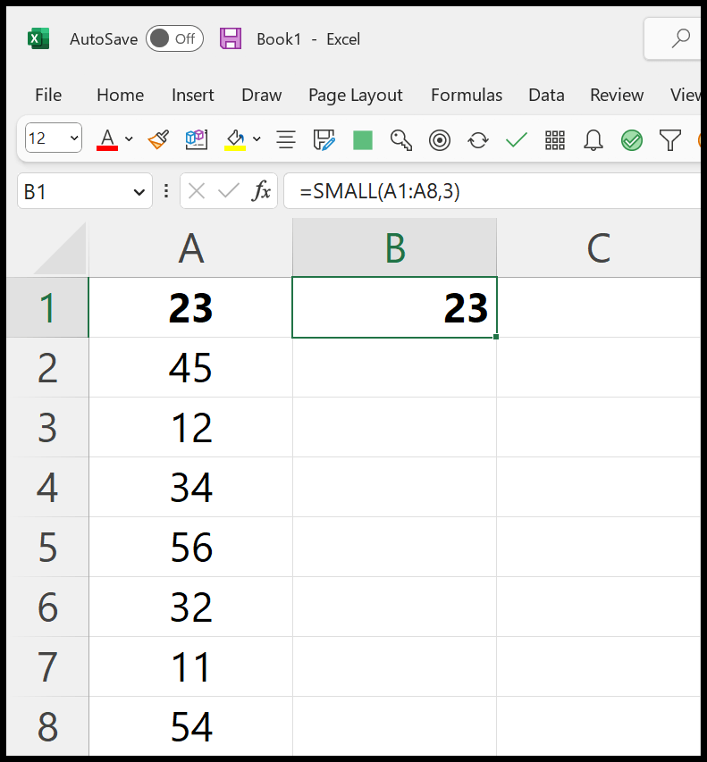
Task: Open the Formulas ribbon tab
Action: click(466, 95)
